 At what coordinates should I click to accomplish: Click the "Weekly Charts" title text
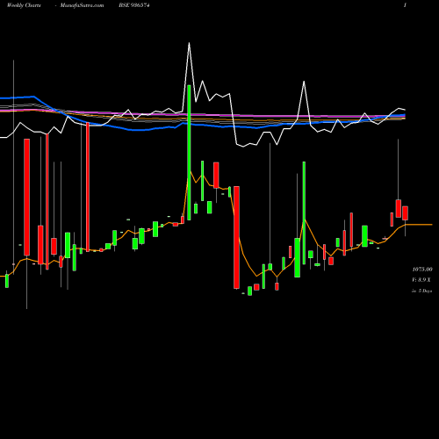click(x=24, y=5)
